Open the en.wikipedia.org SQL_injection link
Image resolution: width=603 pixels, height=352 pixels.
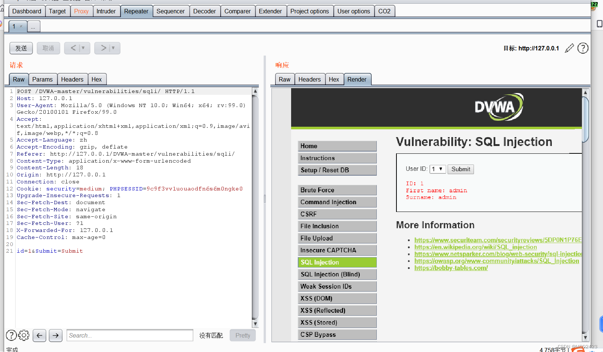click(475, 247)
